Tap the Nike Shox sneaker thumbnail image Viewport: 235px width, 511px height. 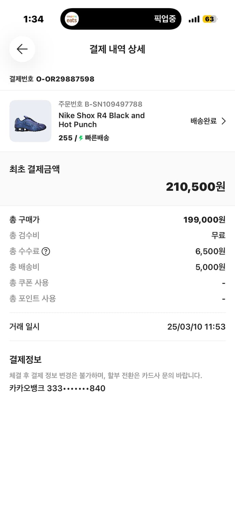pyautogui.click(x=30, y=121)
